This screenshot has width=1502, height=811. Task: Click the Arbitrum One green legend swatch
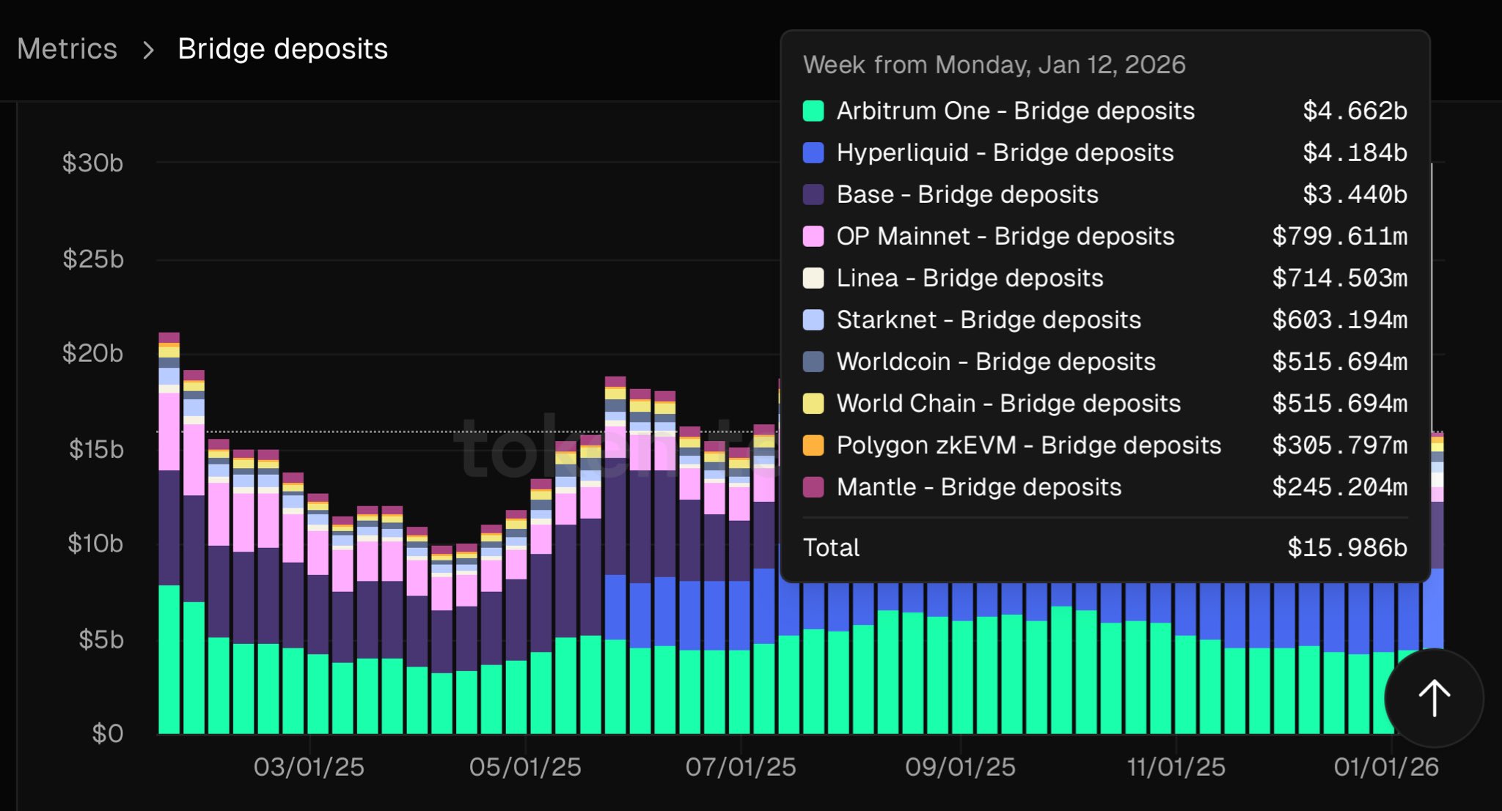(x=813, y=111)
